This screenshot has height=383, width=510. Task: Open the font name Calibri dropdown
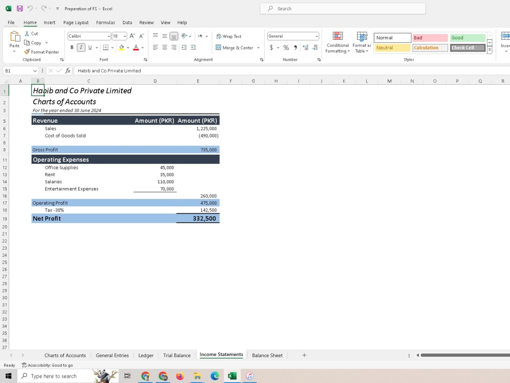coord(109,36)
